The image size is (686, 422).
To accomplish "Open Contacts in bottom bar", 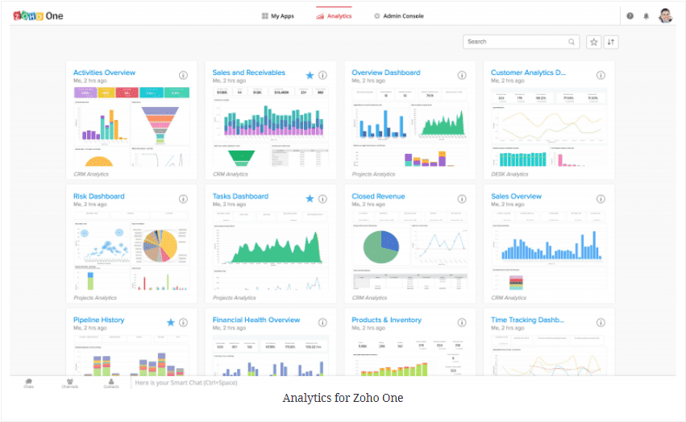I will pyautogui.click(x=111, y=383).
